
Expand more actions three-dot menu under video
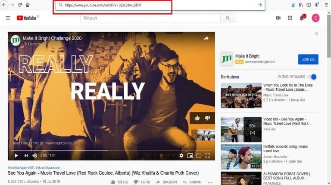(210, 182)
